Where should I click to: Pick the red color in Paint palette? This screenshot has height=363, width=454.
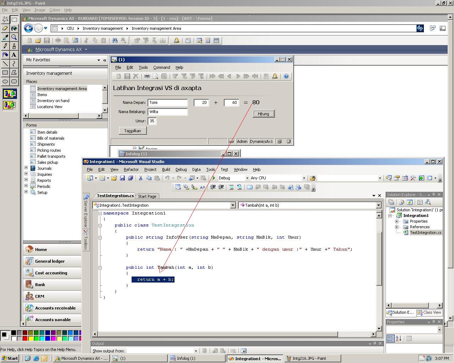tap(25, 338)
